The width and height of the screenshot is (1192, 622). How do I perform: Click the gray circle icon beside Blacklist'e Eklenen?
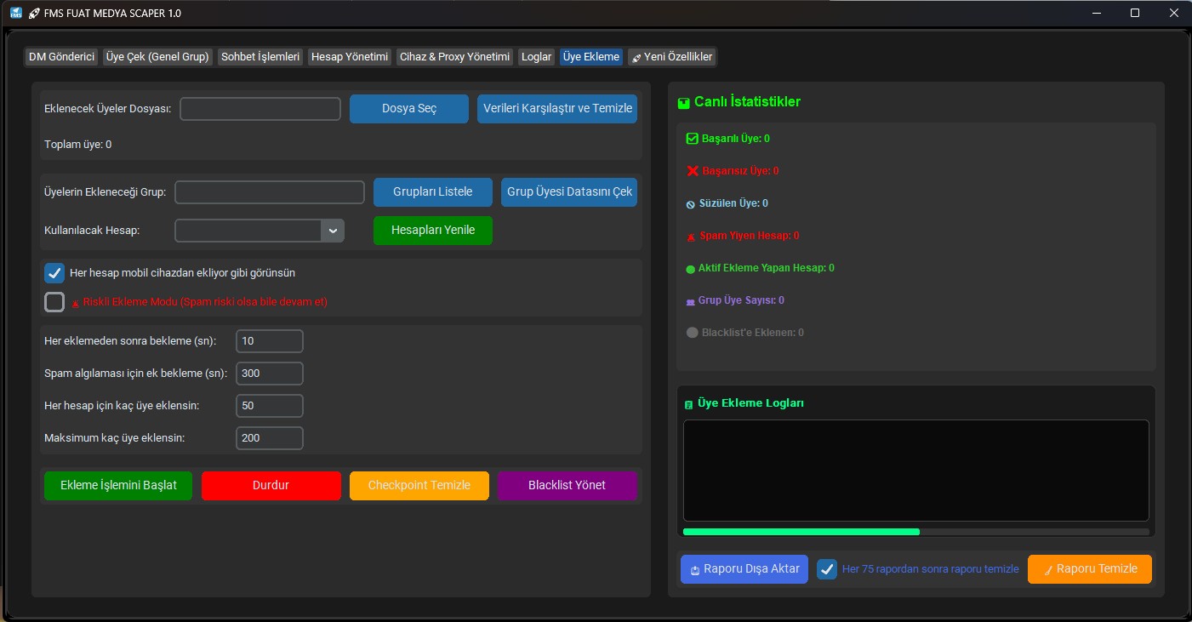pyautogui.click(x=692, y=333)
